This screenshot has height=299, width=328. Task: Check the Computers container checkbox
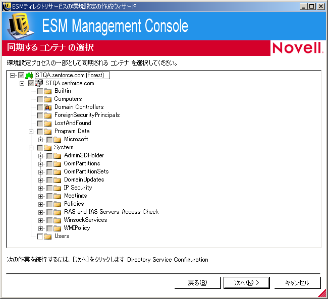pos(40,99)
